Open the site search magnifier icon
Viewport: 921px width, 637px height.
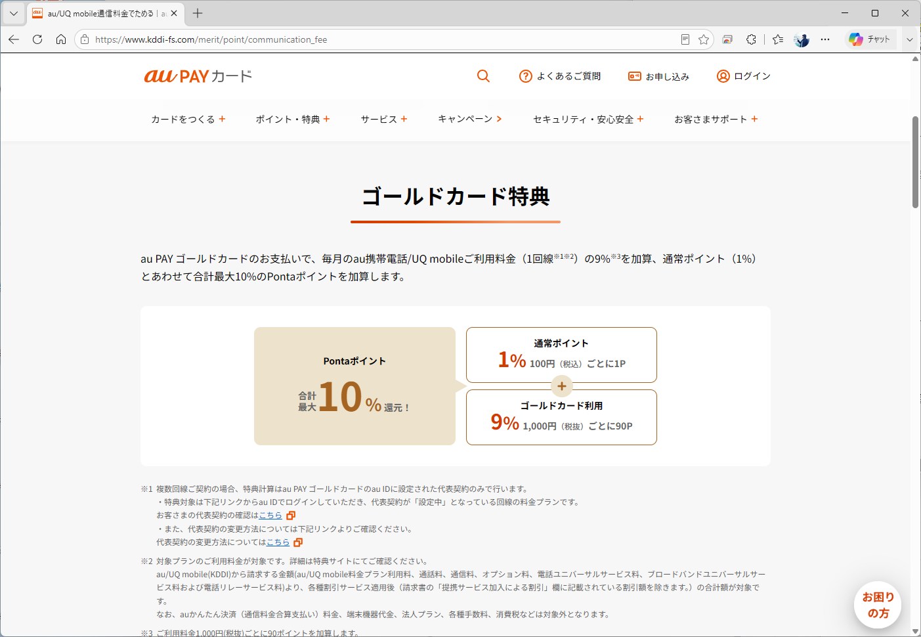(483, 76)
